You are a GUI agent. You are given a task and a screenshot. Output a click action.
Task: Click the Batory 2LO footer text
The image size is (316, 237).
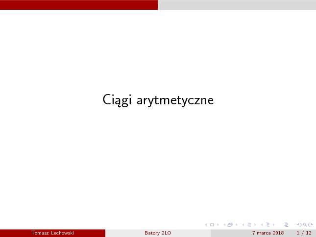[158, 233]
